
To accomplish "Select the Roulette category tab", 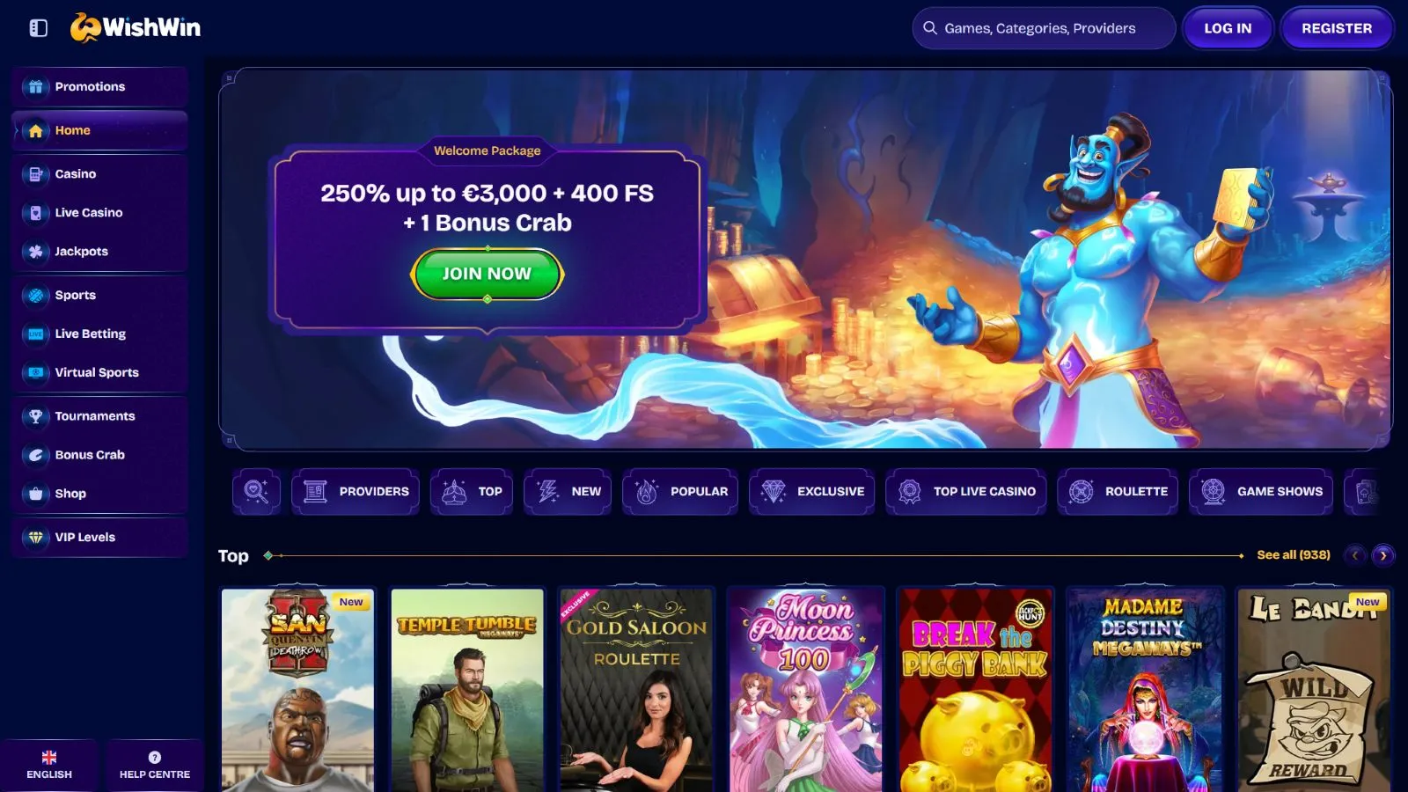I will point(1118,492).
